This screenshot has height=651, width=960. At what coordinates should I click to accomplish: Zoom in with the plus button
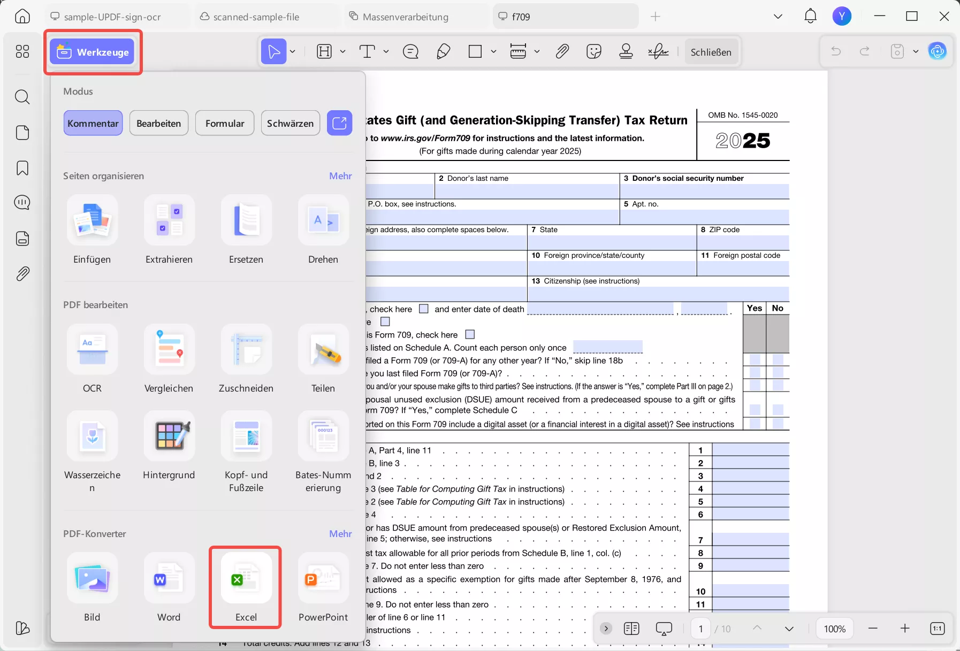[x=905, y=629]
